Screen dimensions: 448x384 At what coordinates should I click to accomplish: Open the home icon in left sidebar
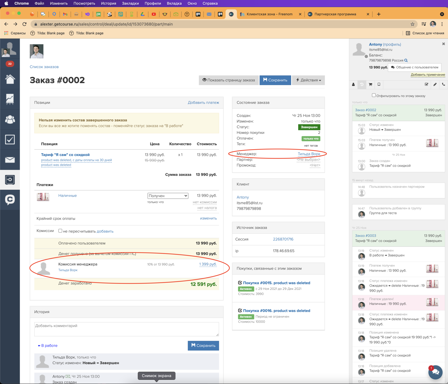10,79
